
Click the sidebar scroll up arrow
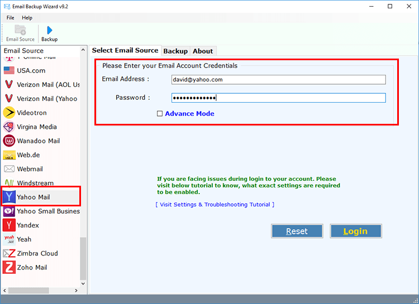coord(83,50)
